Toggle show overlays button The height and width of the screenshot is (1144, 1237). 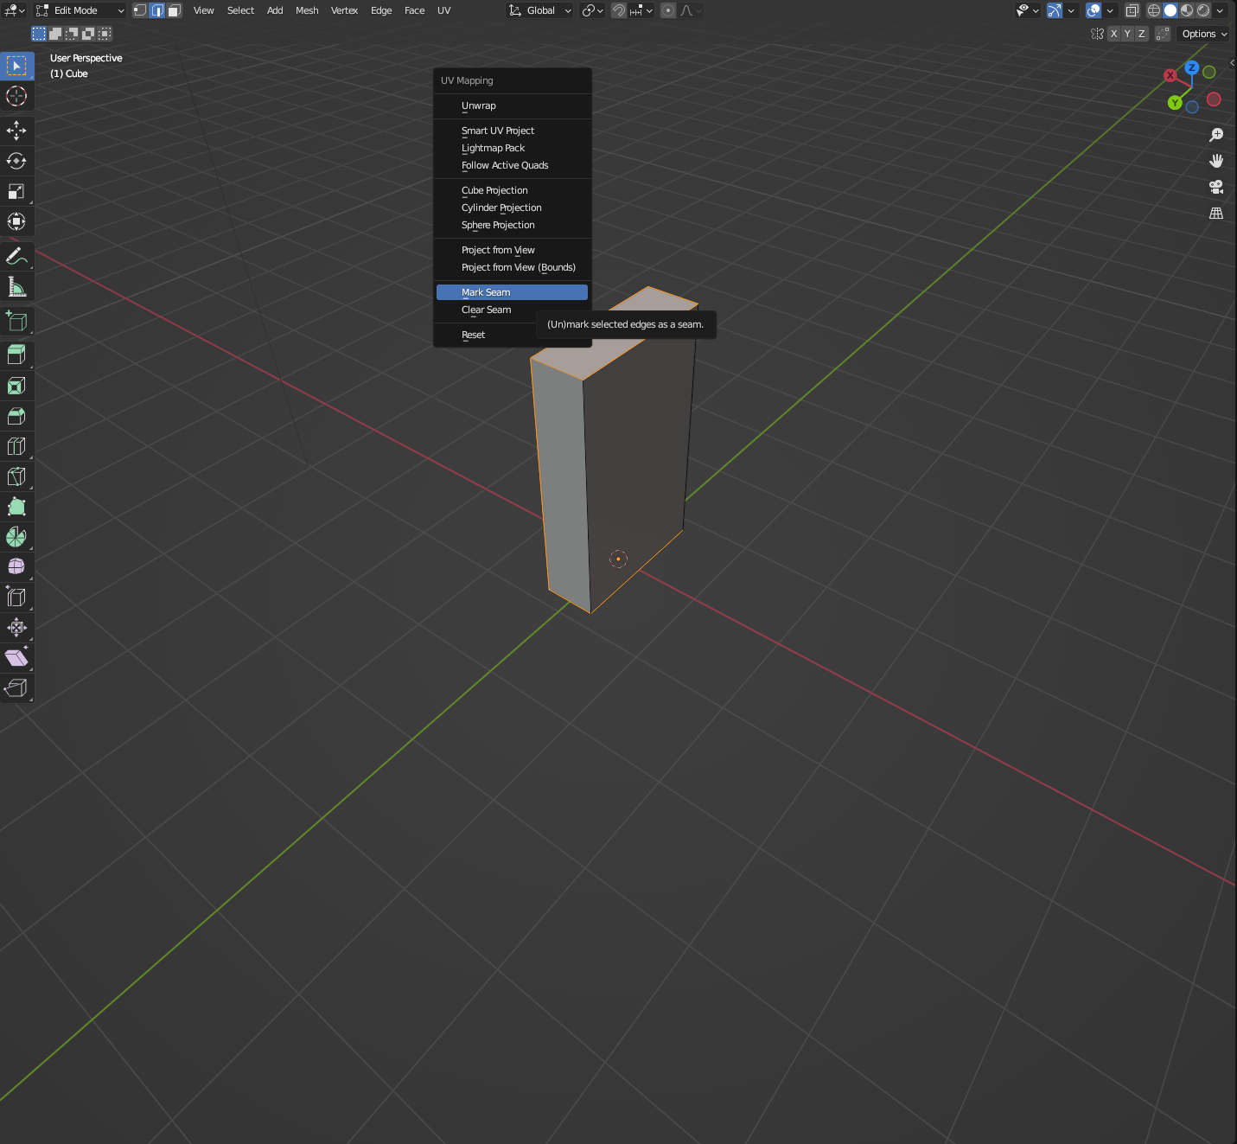tap(1094, 10)
